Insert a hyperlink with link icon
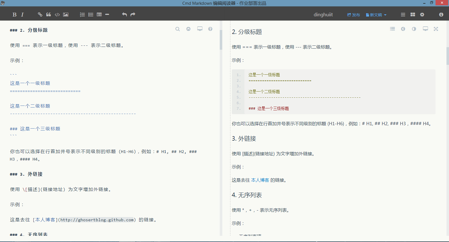The height and width of the screenshot is (242, 449). point(40,15)
